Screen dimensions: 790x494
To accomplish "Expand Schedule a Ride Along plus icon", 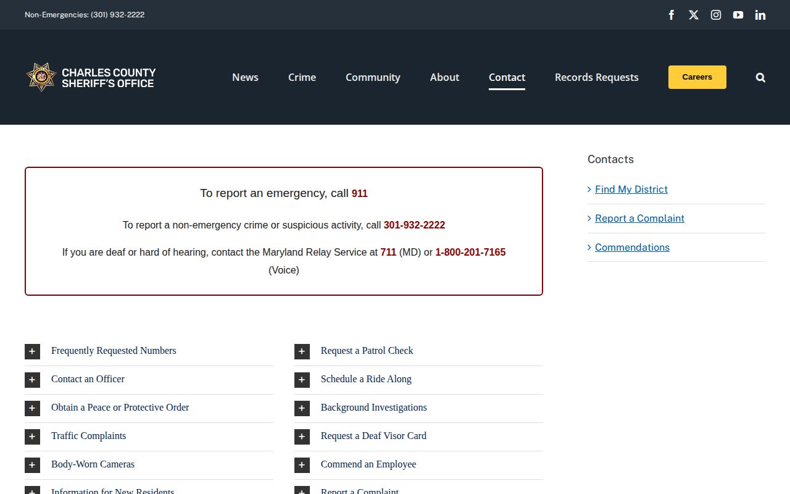I will click(x=302, y=380).
